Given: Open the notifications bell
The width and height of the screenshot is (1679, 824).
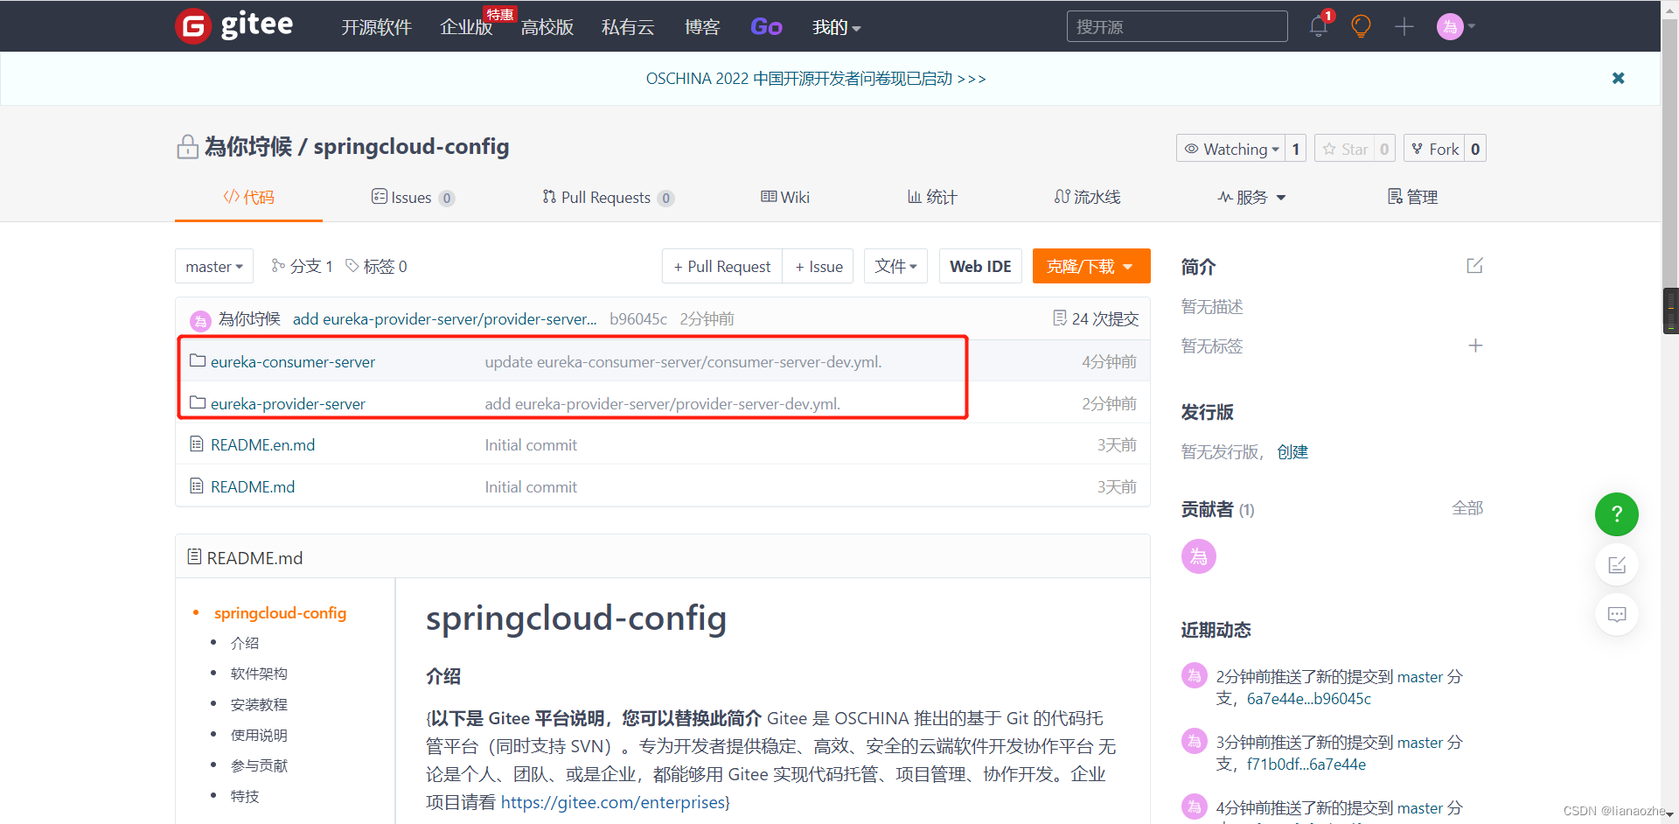Looking at the screenshot, I should click(1319, 26).
